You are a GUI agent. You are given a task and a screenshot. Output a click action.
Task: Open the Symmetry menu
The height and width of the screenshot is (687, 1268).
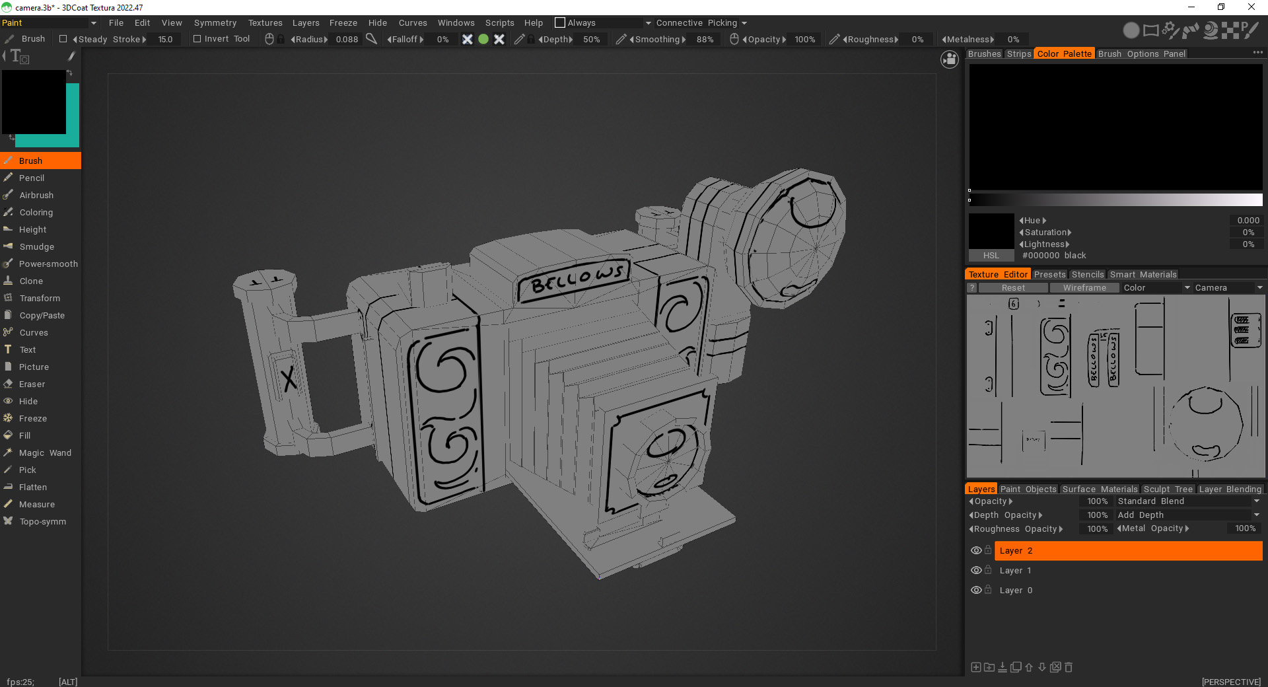click(215, 22)
